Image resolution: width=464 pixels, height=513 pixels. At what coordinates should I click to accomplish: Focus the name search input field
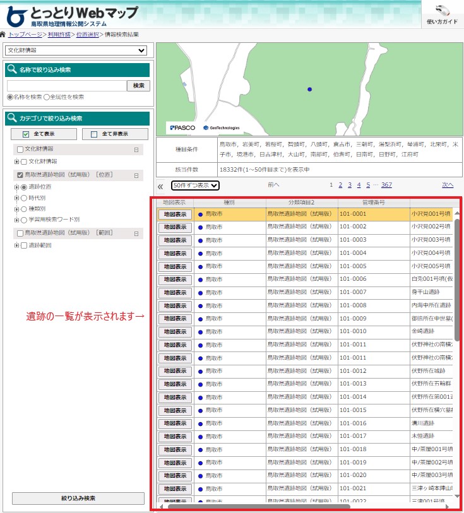coord(67,86)
